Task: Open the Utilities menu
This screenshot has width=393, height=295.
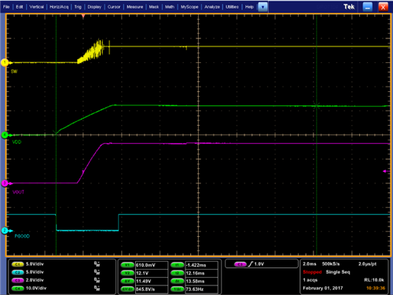Action: (x=232, y=7)
